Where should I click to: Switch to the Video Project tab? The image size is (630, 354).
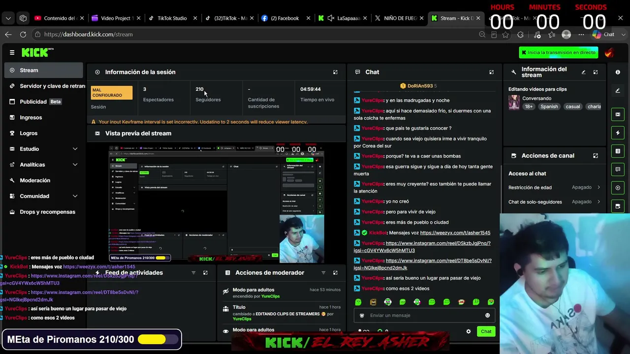click(117, 18)
